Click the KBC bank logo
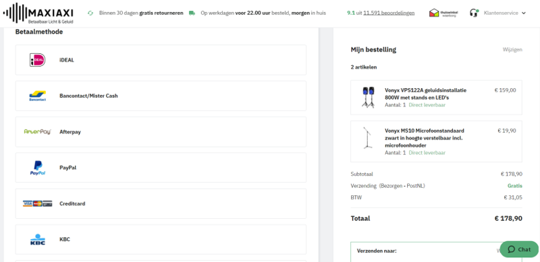The width and height of the screenshot is (540, 262). coord(37,239)
